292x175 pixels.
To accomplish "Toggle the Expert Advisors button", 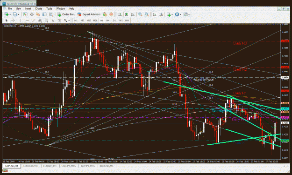I will click(89, 14).
